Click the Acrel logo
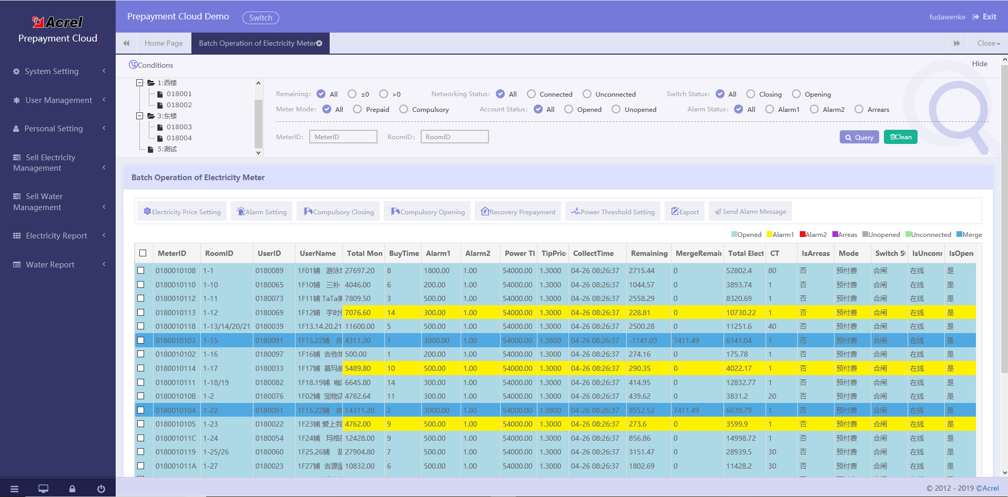Viewport: 1008px width, 497px height. pyautogui.click(x=58, y=22)
